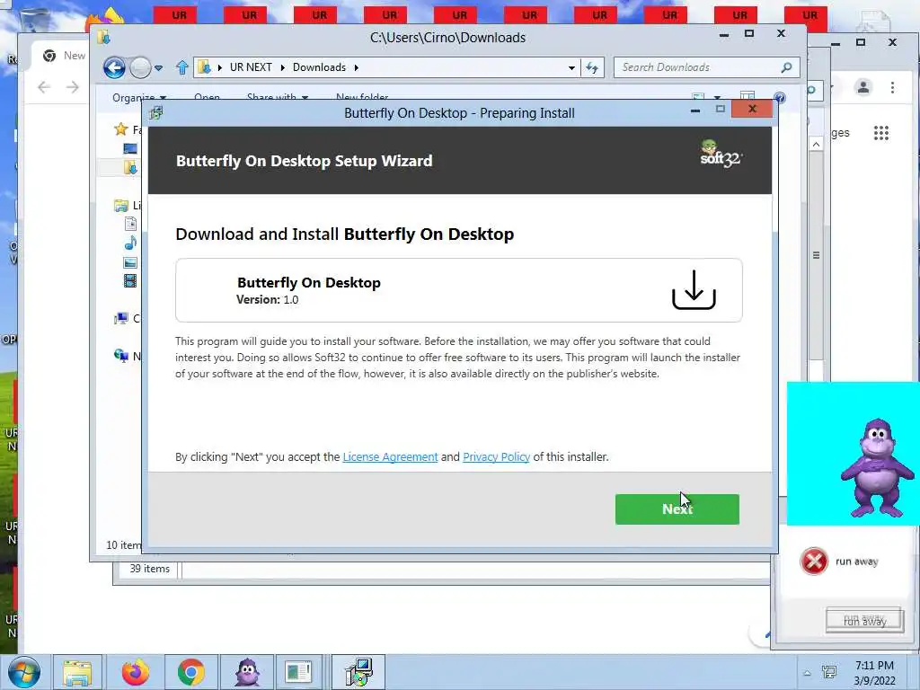Click the Refresh button in Explorer address bar
The width and height of the screenshot is (920, 690).
coord(592,67)
